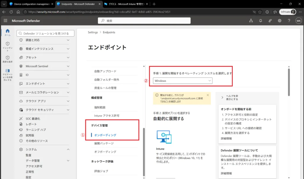
Task: Expand データ管理 sub-item chevron
Action: tap(68, 161)
